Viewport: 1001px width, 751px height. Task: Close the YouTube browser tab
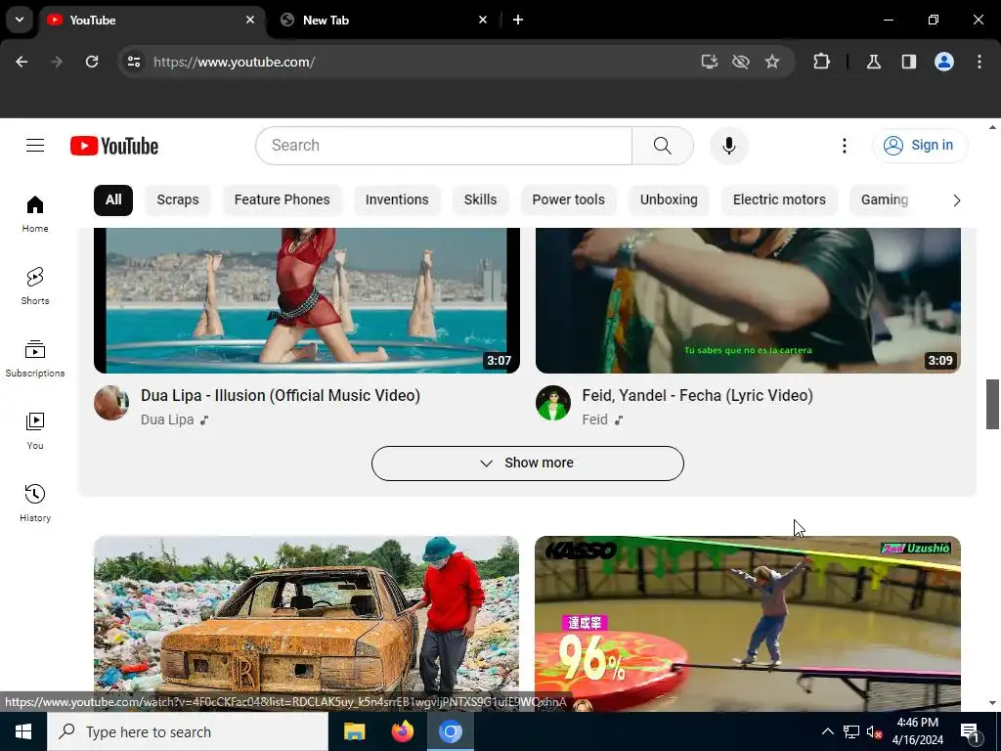pyautogui.click(x=250, y=20)
